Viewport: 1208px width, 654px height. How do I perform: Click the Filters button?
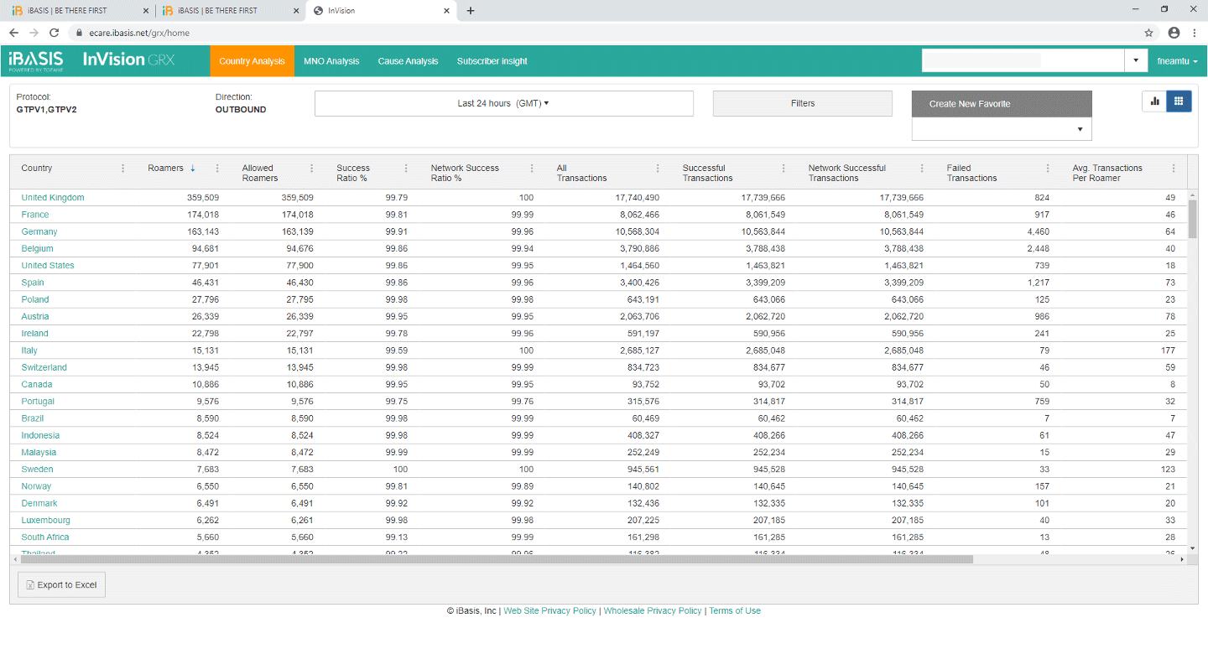[x=802, y=103]
